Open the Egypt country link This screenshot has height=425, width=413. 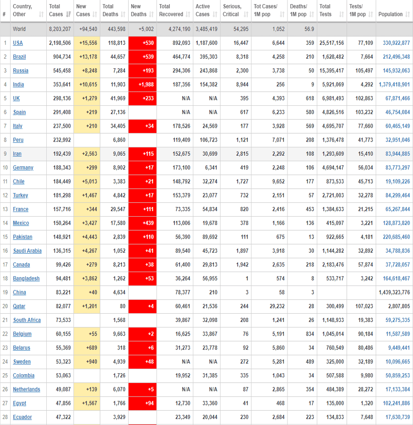pyautogui.click(x=20, y=403)
